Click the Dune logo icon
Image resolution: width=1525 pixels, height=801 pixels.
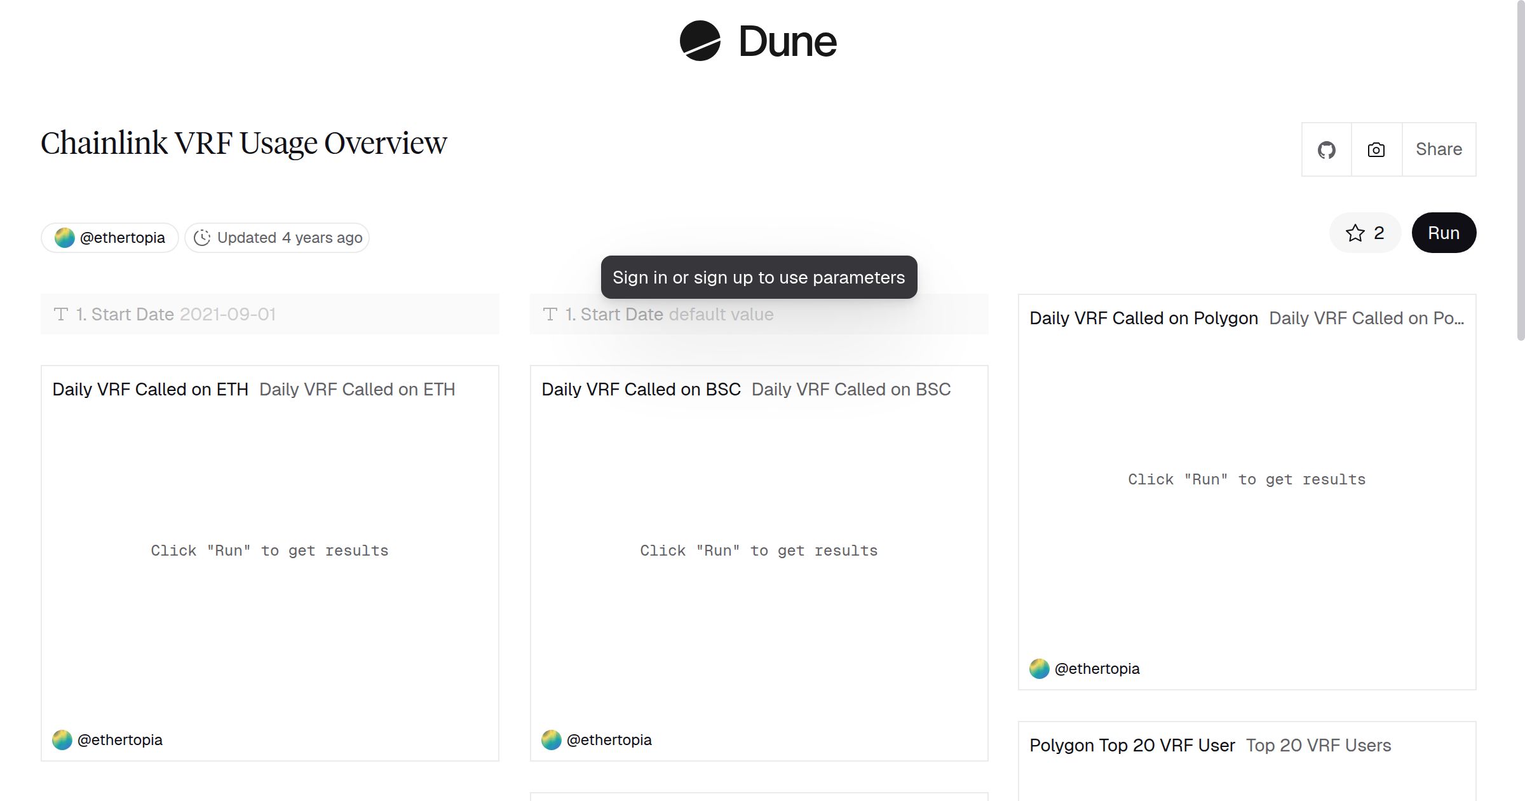tap(700, 41)
